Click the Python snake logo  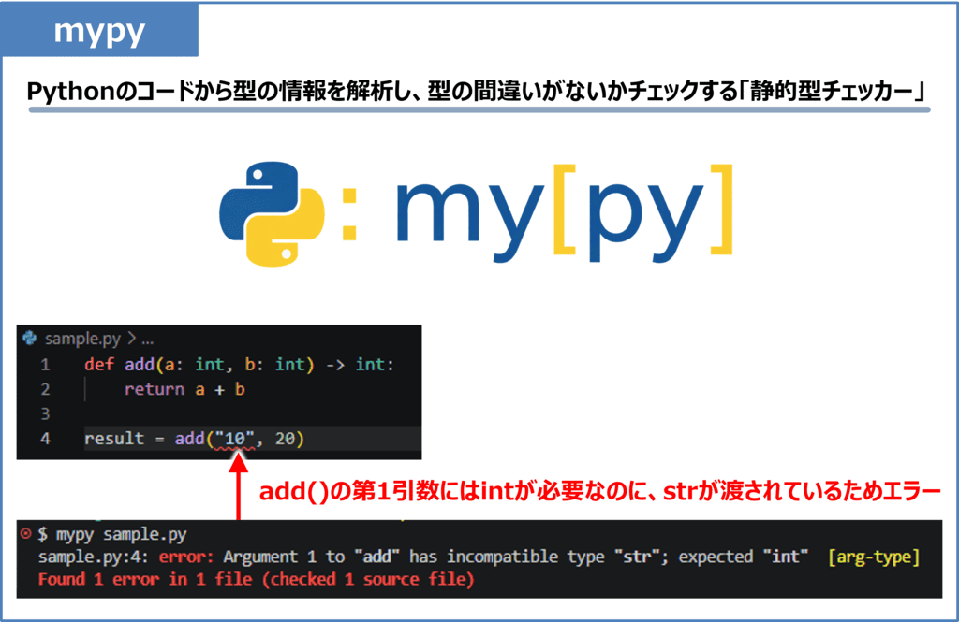[272, 214]
